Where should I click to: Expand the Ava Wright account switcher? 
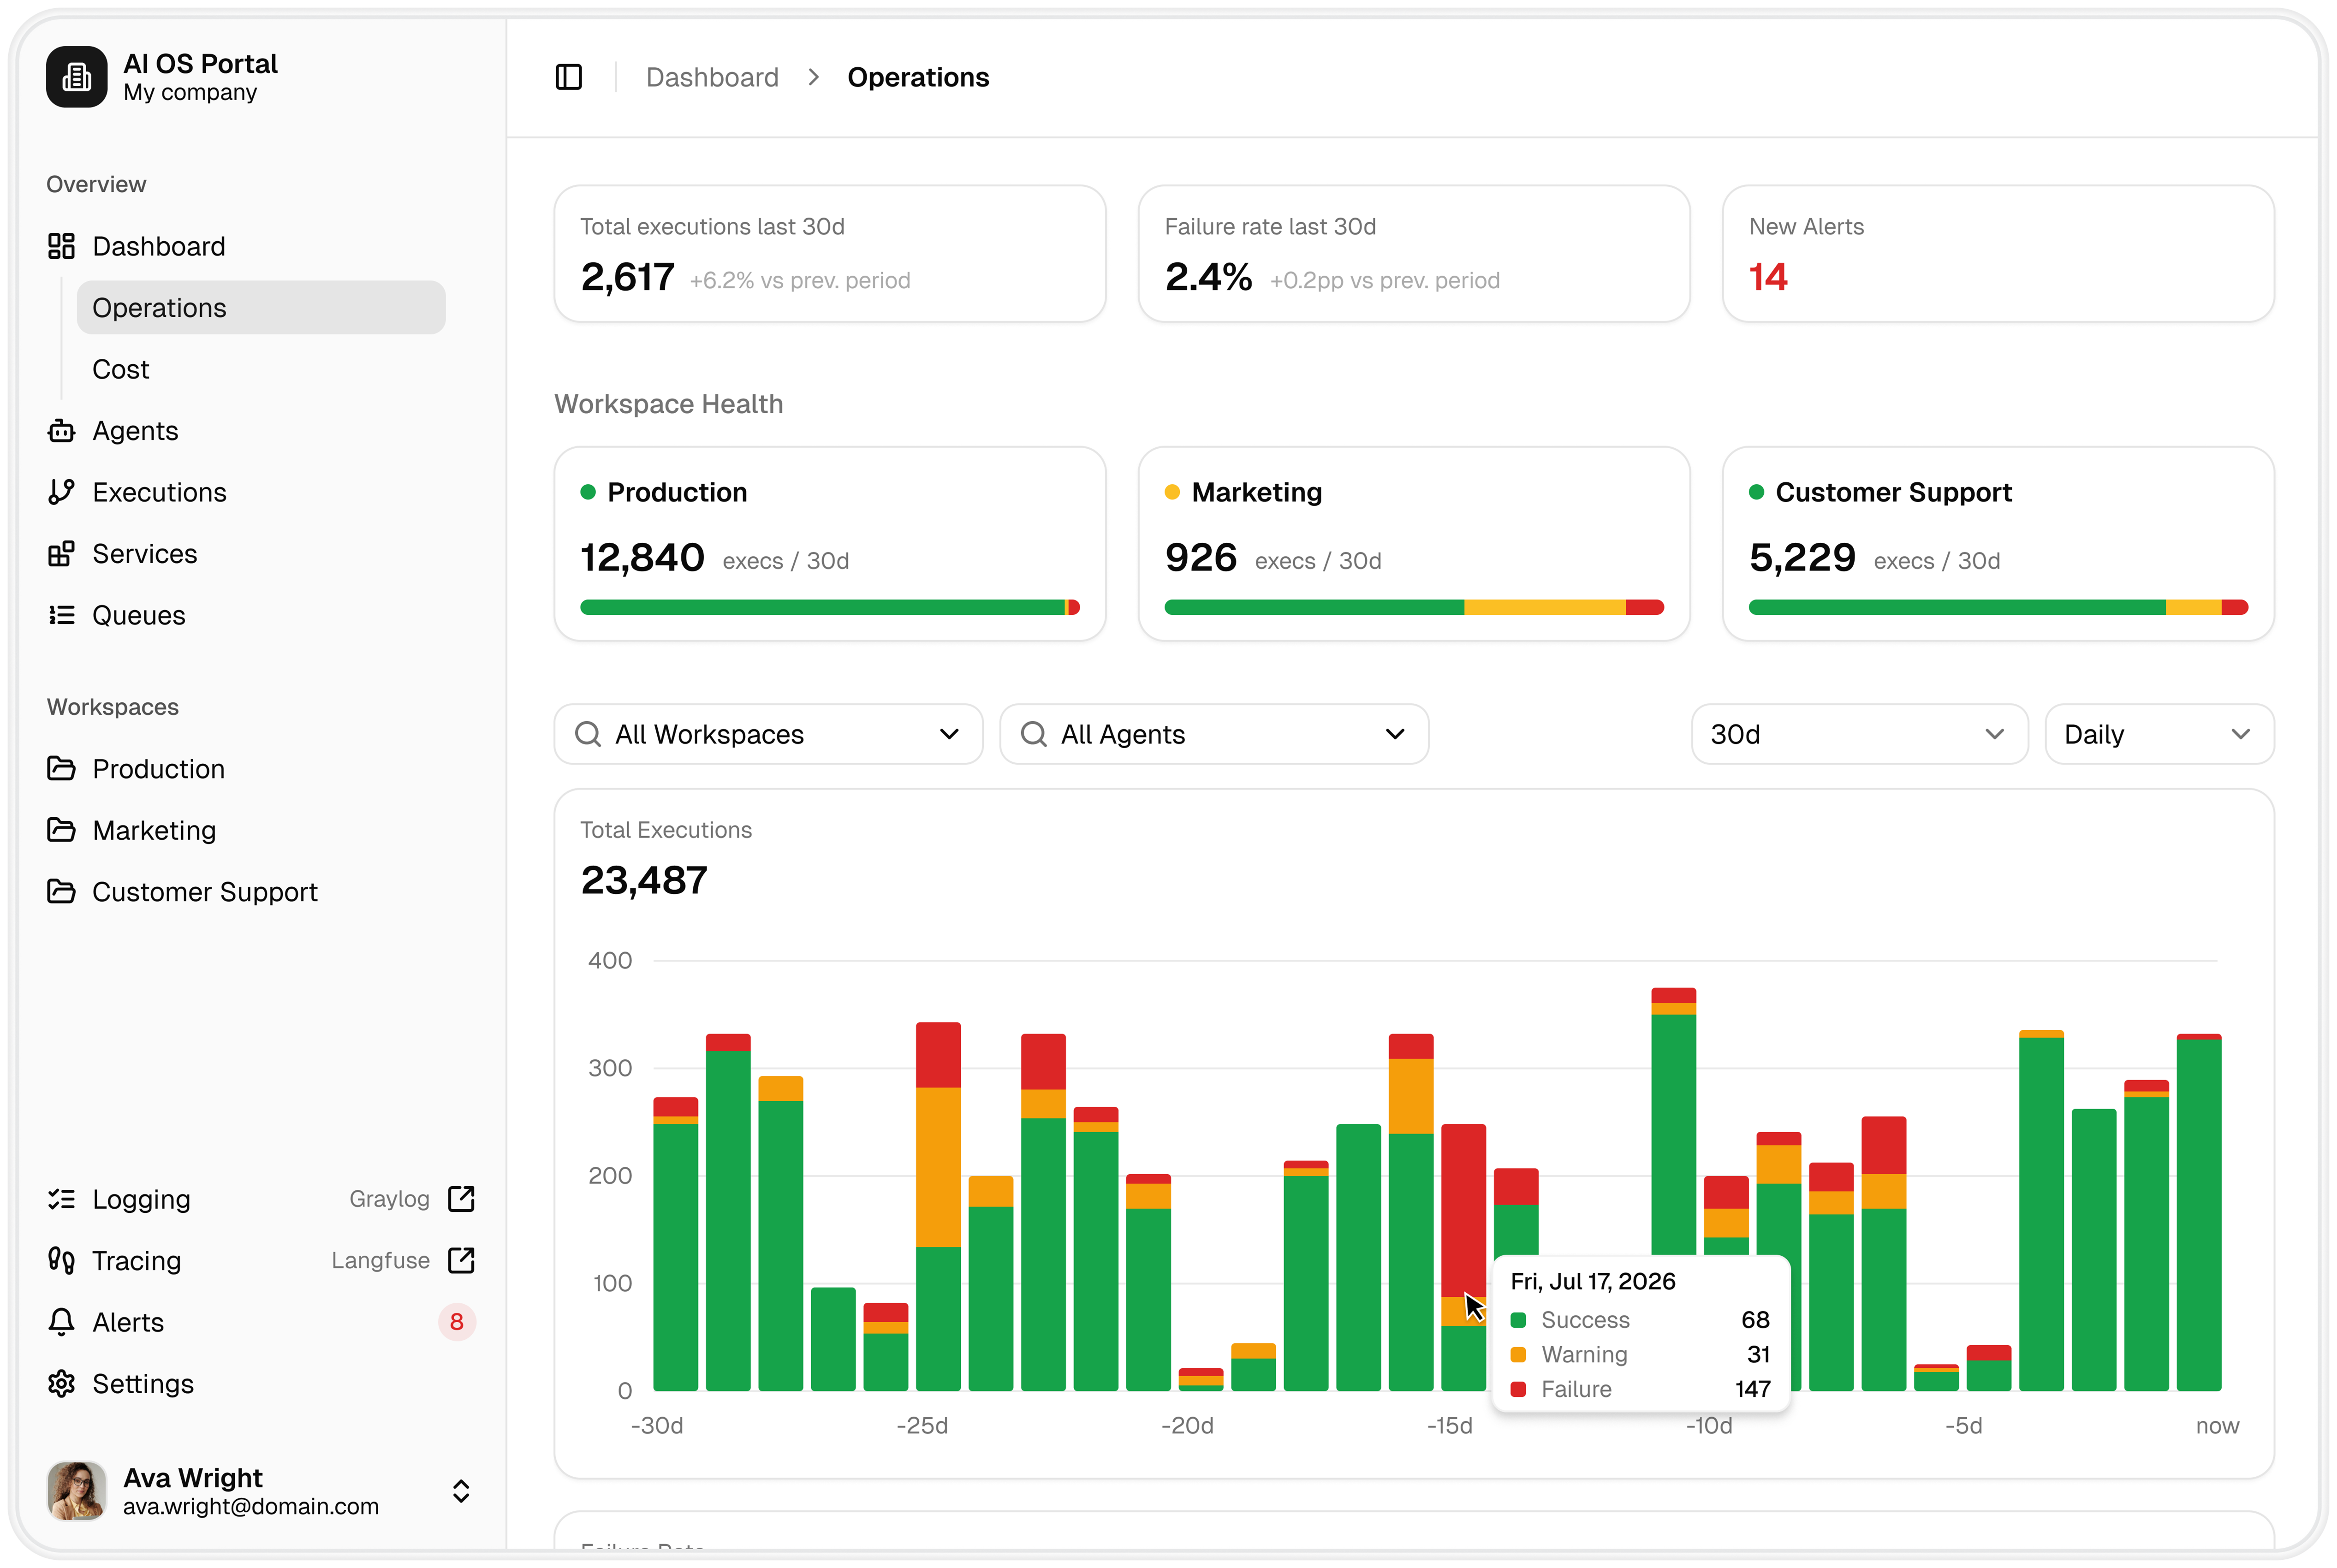[461, 1492]
